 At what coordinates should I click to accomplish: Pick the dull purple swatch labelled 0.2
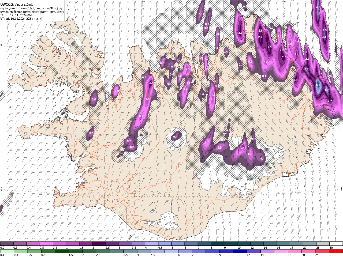click(x=7, y=244)
